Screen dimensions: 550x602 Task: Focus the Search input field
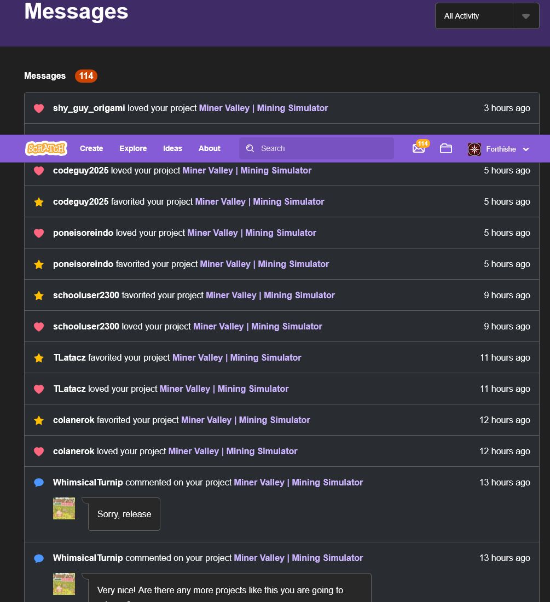(x=317, y=148)
